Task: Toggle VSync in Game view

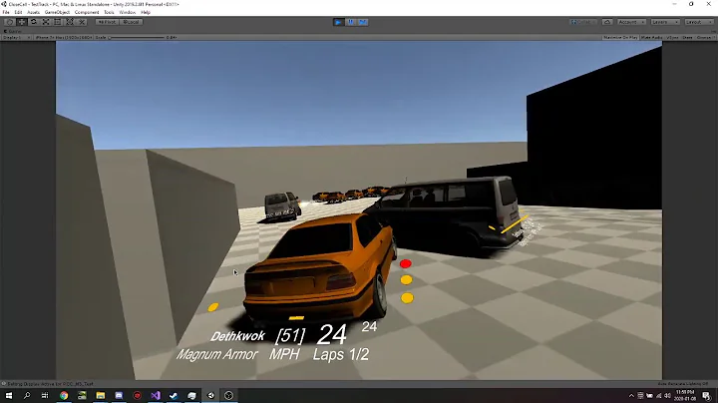Action: click(x=672, y=37)
